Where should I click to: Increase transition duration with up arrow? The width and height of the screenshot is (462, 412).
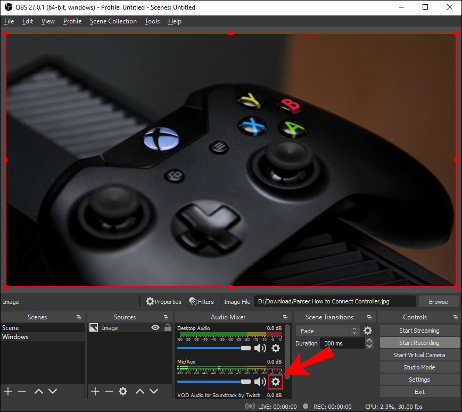(369, 340)
